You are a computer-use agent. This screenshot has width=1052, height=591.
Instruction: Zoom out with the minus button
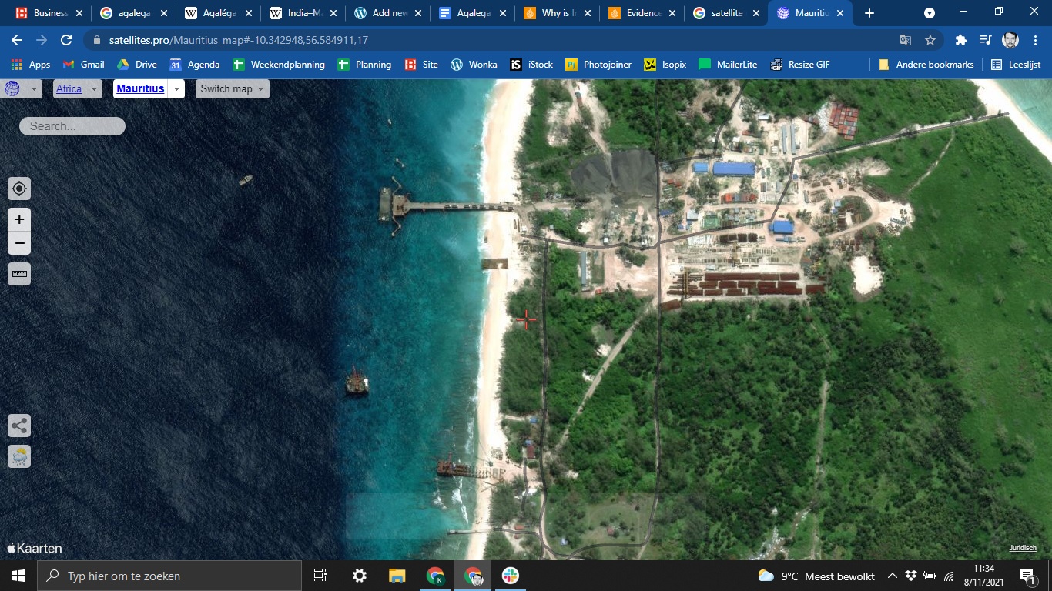click(x=19, y=243)
